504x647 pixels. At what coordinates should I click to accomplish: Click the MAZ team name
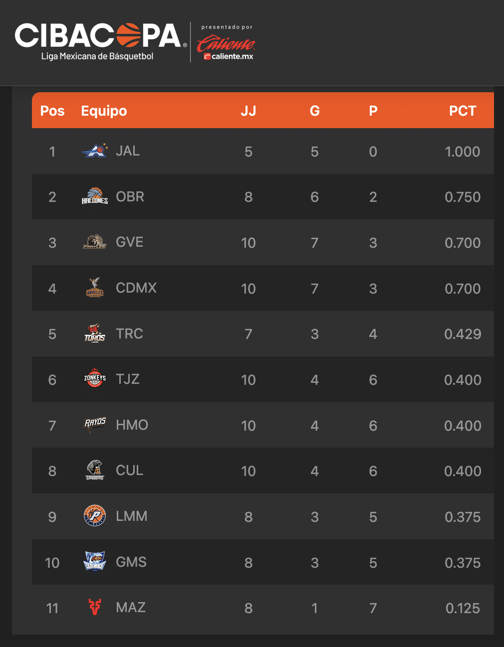[x=131, y=608]
